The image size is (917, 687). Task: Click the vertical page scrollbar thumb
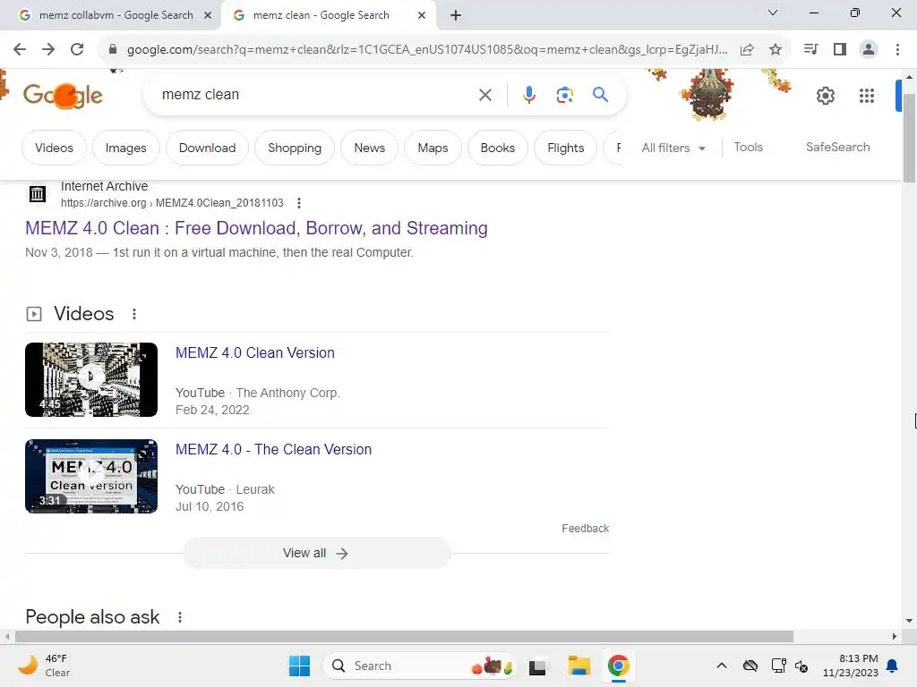pyautogui.click(x=909, y=139)
